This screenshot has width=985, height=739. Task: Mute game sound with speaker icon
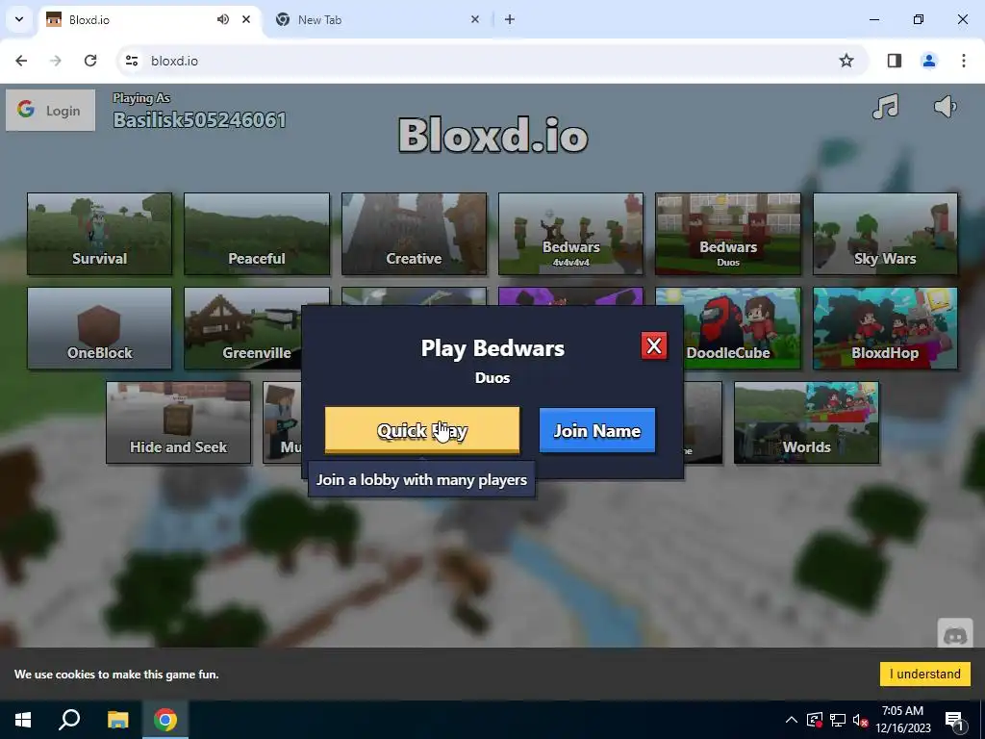click(945, 107)
